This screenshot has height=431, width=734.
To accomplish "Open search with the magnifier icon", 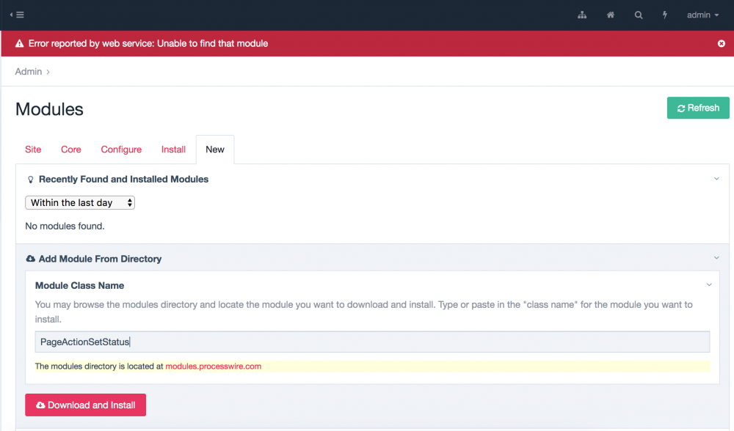I will [639, 15].
